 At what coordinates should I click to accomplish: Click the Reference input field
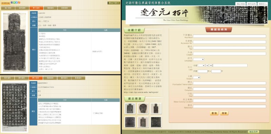tap(229, 106)
